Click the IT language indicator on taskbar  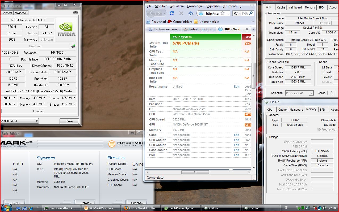[x=286, y=208]
